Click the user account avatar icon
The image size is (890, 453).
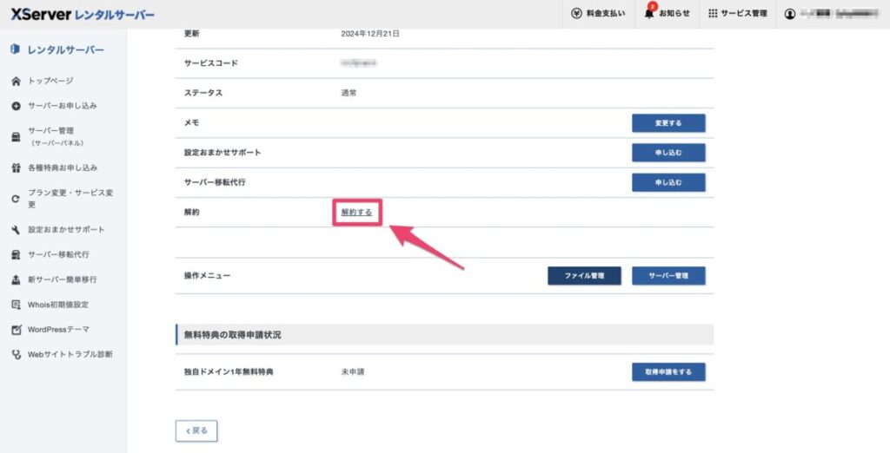tap(789, 14)
